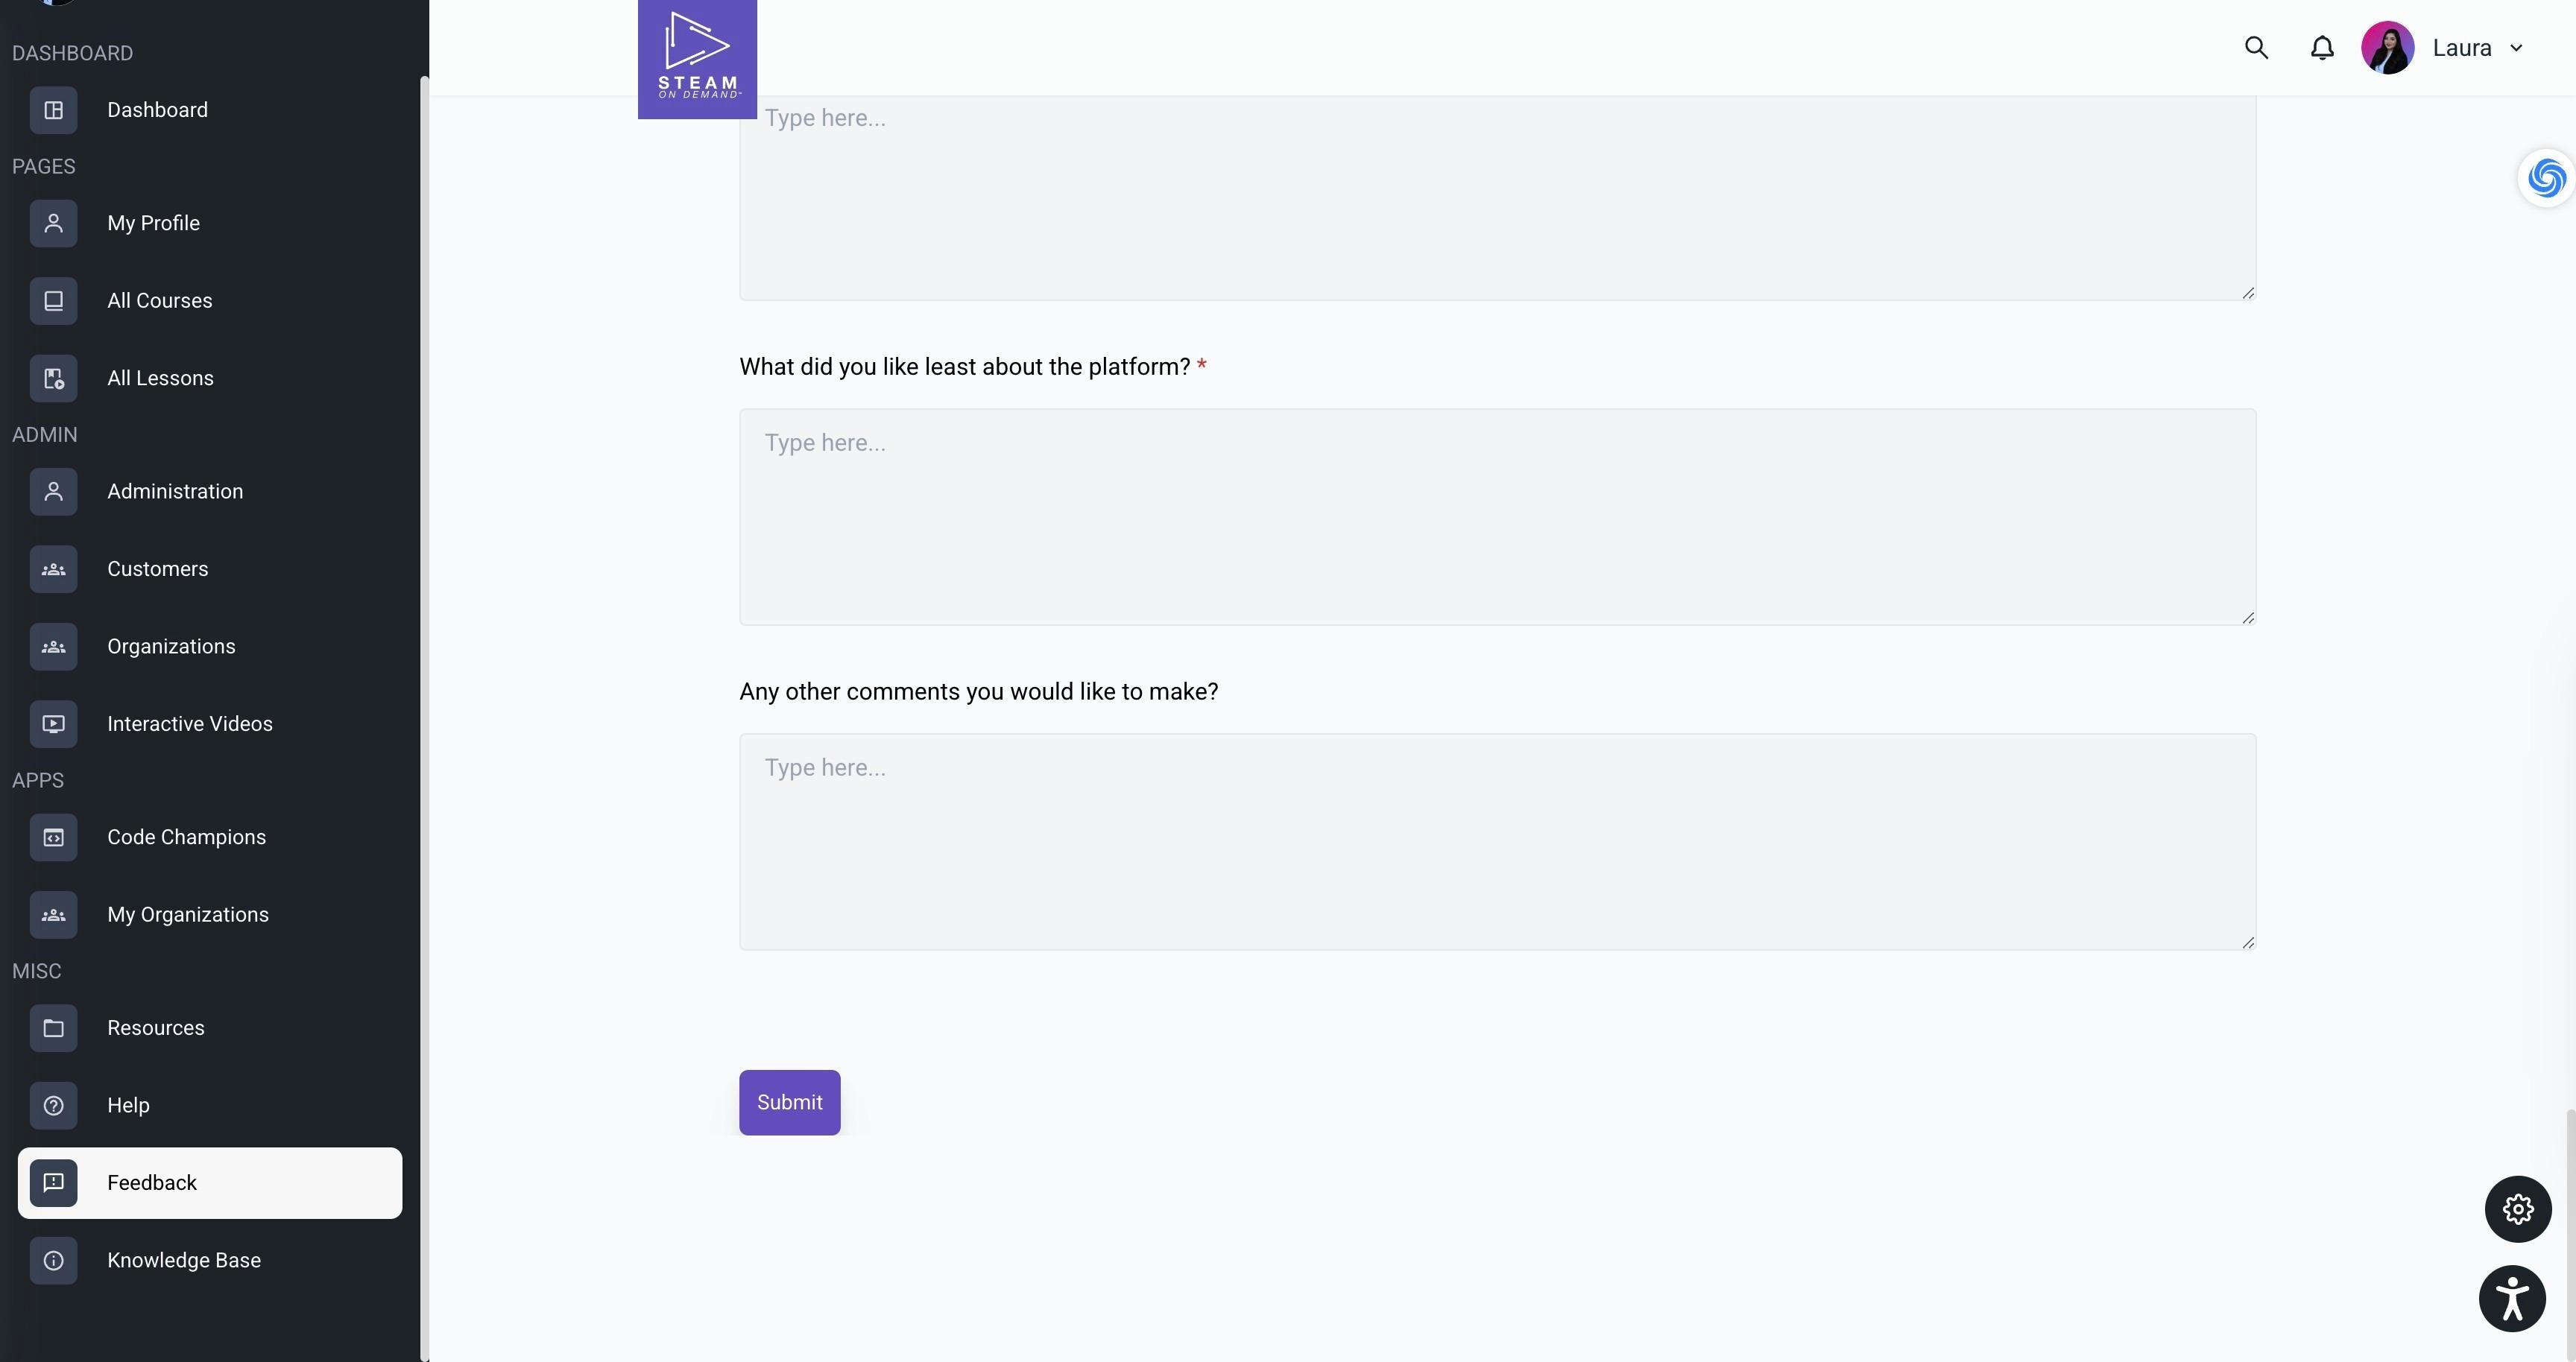The height and width of the screenshot is (1362, 2576).
Task: Click the Knowledge Base info icon
Action: coord(53,1260)
